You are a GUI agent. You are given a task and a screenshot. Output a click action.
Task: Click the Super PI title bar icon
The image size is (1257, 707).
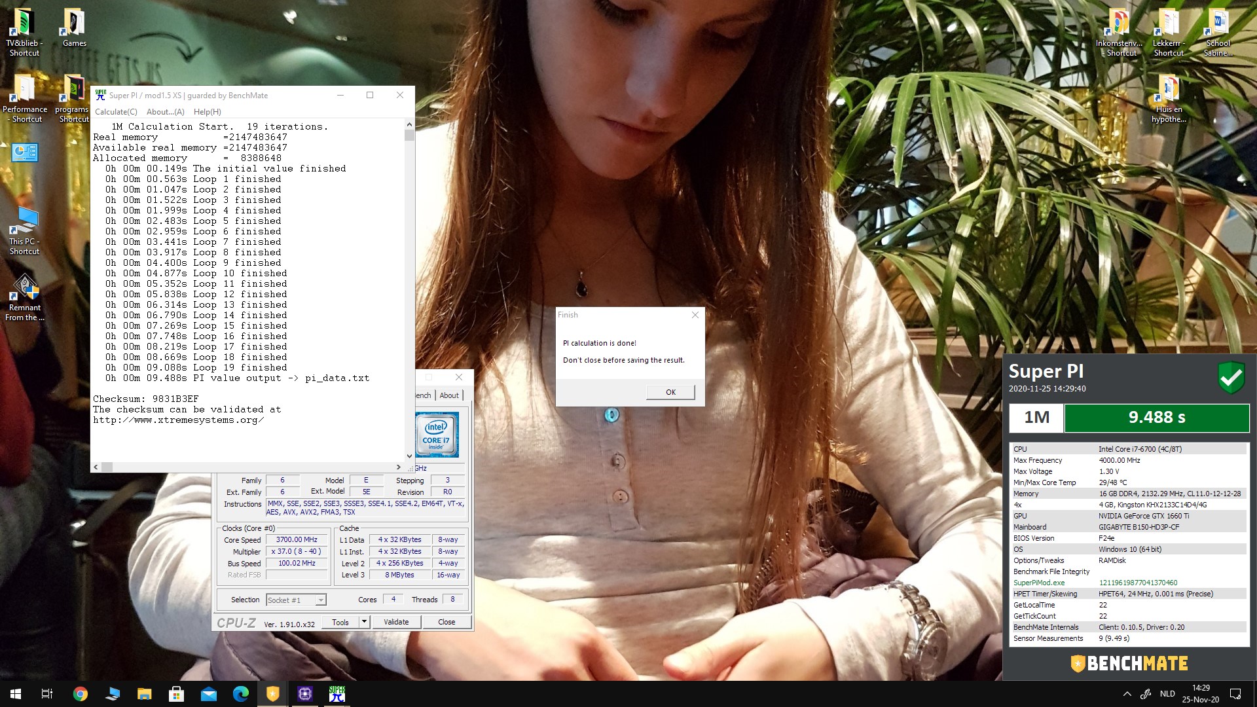pyautogui.click(x=100, y=95)
